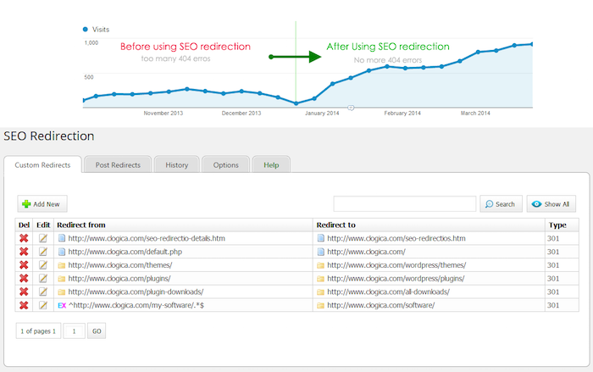Click folder icon beside wordpress/themes target
Screen dimensions: 593x372
(x=321, y=265)
